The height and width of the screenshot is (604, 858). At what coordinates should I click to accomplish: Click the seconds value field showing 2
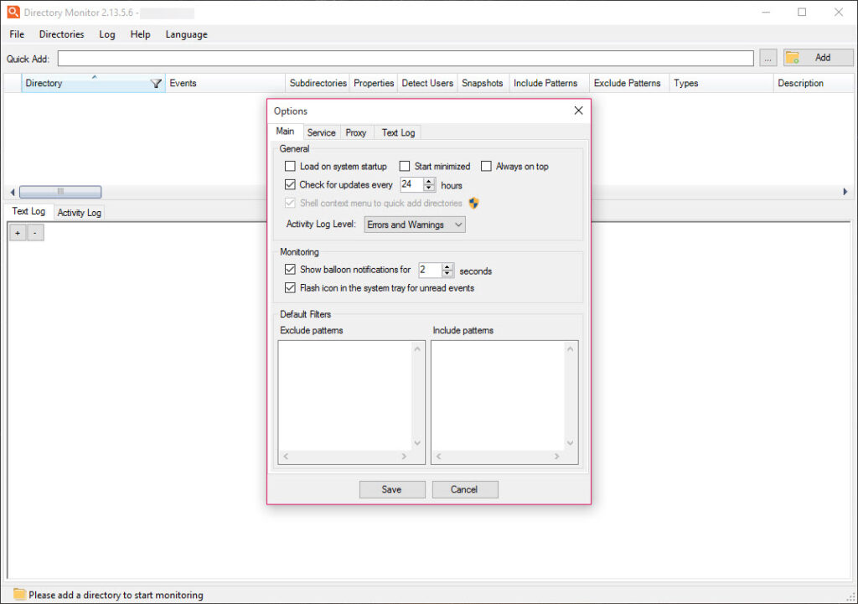pyautogui.click(x=430, y=270)
